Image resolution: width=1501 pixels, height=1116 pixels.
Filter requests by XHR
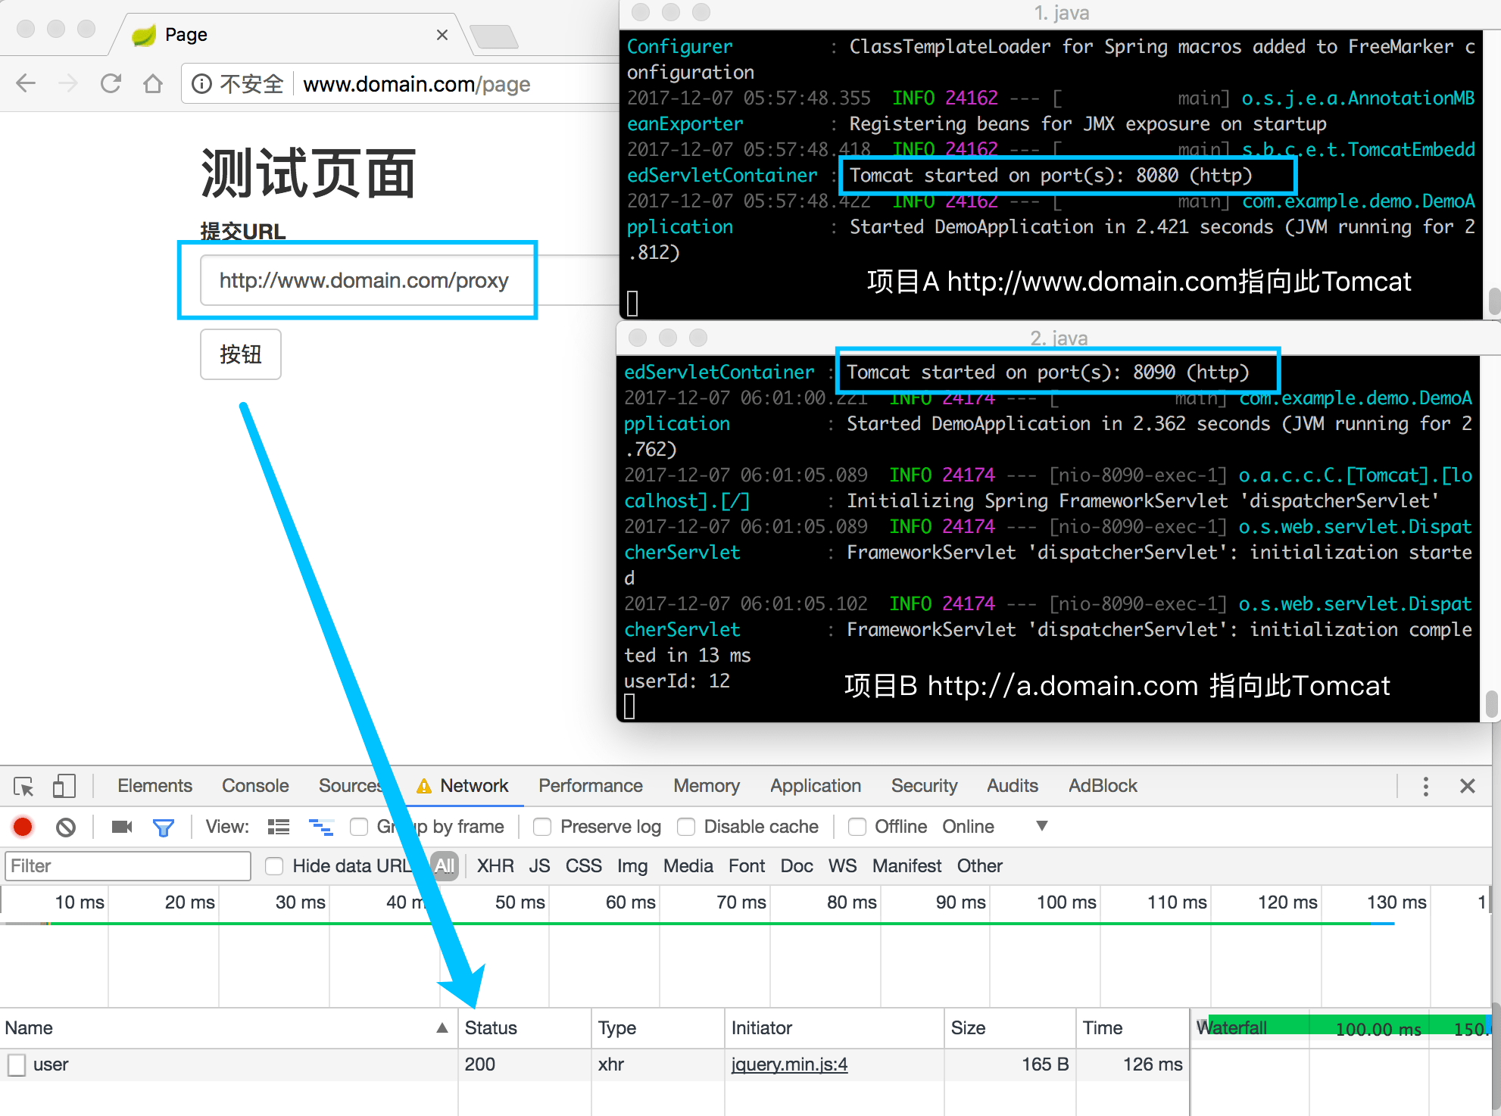(x=495, y=866)
